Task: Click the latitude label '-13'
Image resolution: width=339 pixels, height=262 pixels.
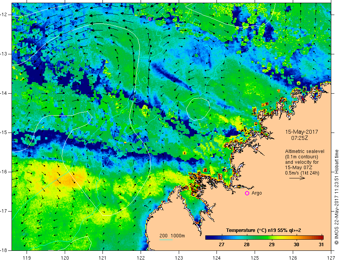Action: coord(4,54)
